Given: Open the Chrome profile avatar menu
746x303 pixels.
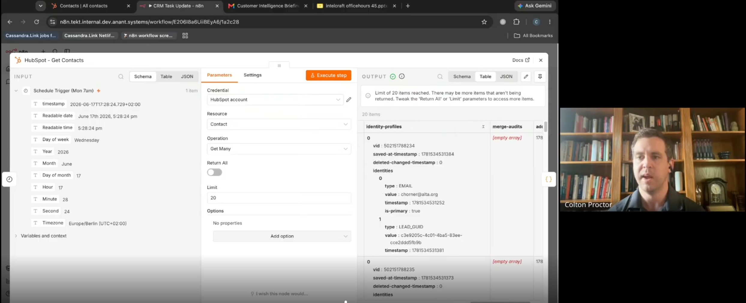Looking at the screenshot, I should click(x=536, y=22).
